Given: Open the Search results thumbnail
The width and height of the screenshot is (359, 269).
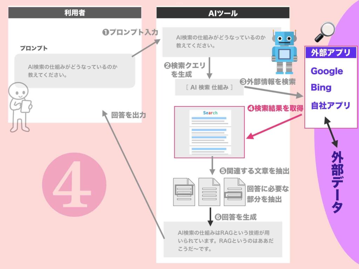Looking at the screenshot, I should (209, 132).
